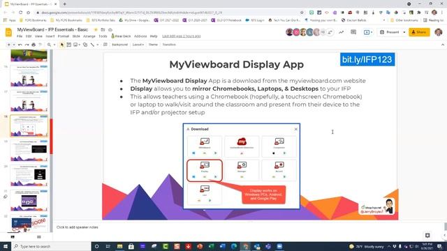Click the Theme button
The height and width of the screenshot is (251, 447).
[153, 45]
